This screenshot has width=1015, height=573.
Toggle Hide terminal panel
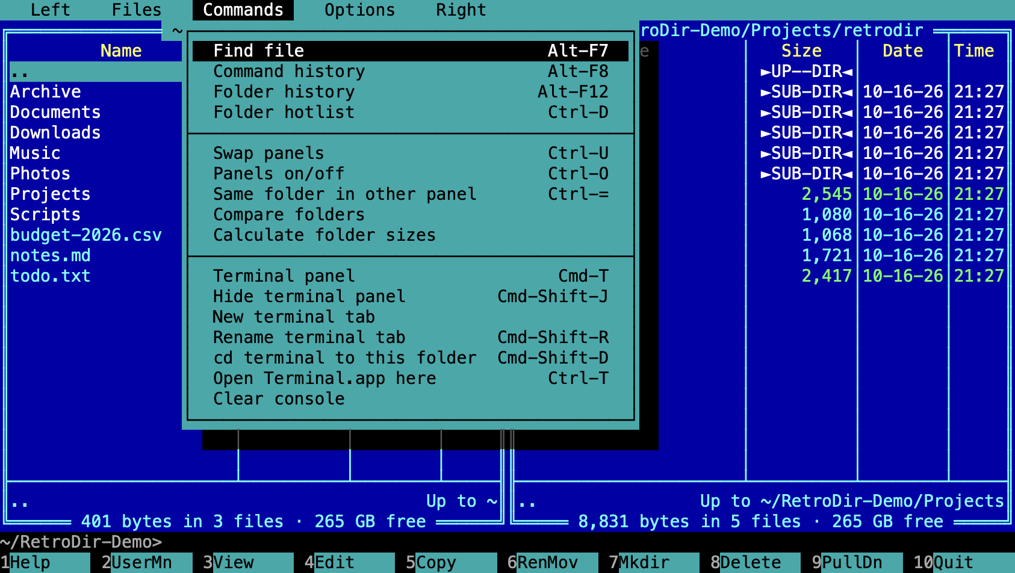pos(411,296)
